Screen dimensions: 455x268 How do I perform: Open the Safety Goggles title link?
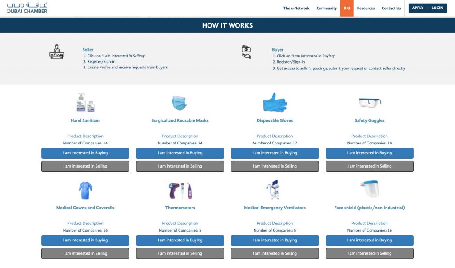tap(369, 120)
